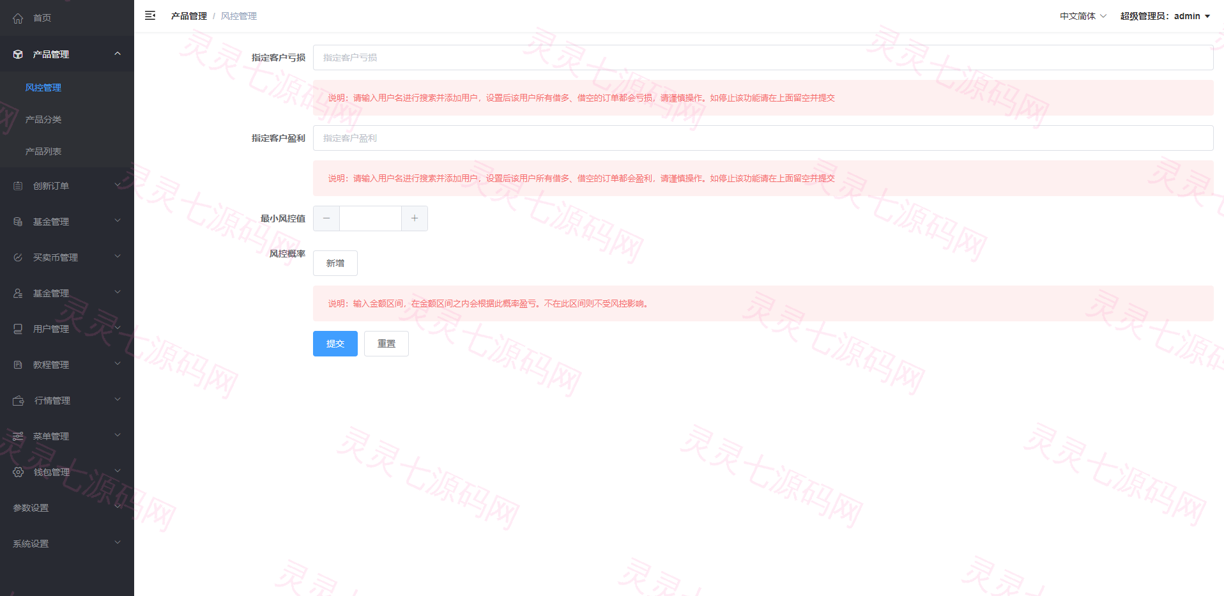Click the home icon in sidebar

[x=18, y=19]
